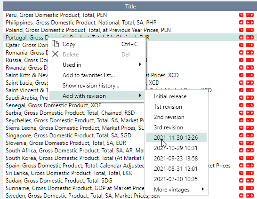Select Senegal, Gross Domestic Product, XOF

point(53,105)
